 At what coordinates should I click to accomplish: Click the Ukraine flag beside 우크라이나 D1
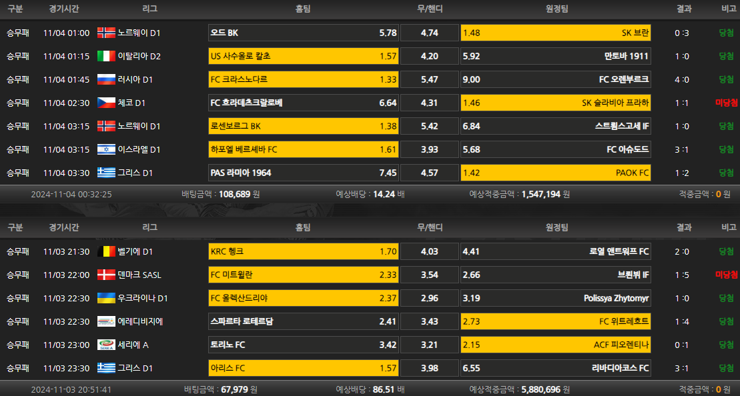coord(106,298)
